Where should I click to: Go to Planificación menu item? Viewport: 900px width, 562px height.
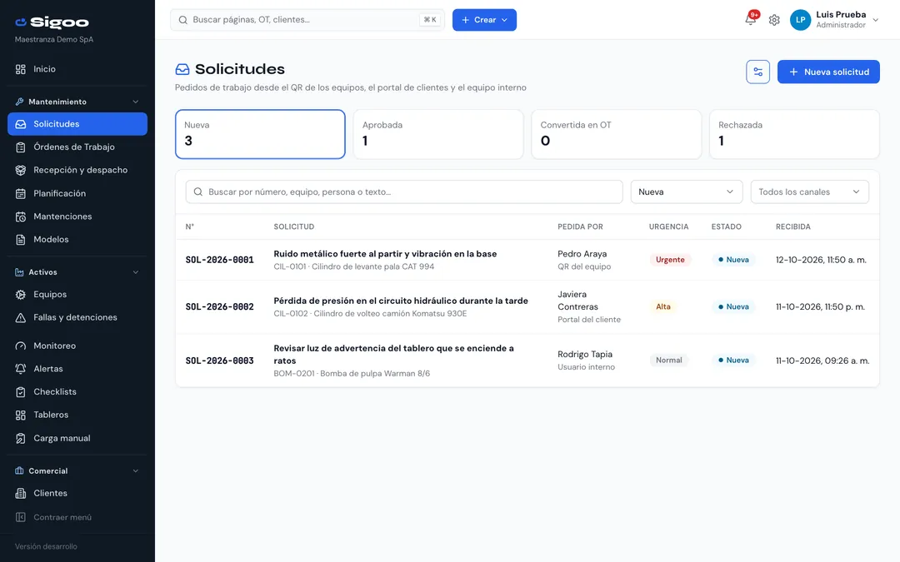click(x=77, y=194)
